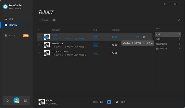Click the user profile avatar icon
185x108 pixels.
coord(16,100)
